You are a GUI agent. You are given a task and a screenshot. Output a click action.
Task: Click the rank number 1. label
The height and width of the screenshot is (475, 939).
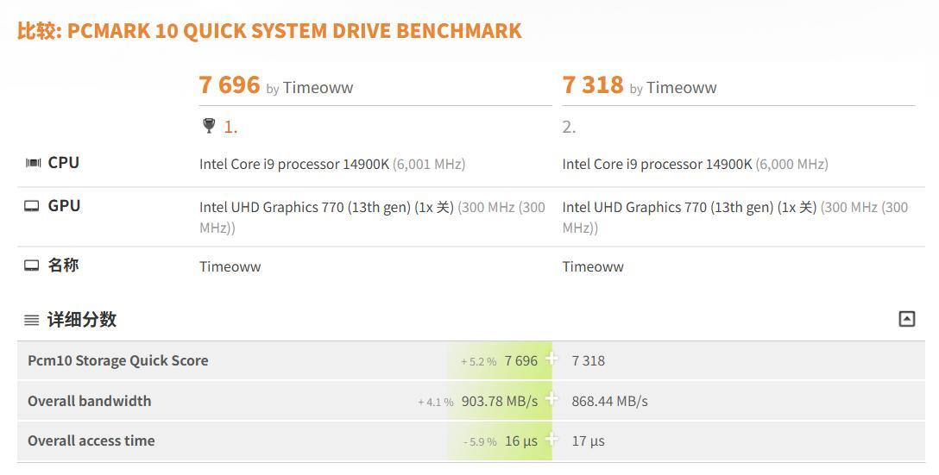(x=230, y=127)
